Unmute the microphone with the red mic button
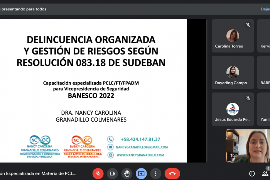This screenshot has width=270, height=180. tap(98, 173)
